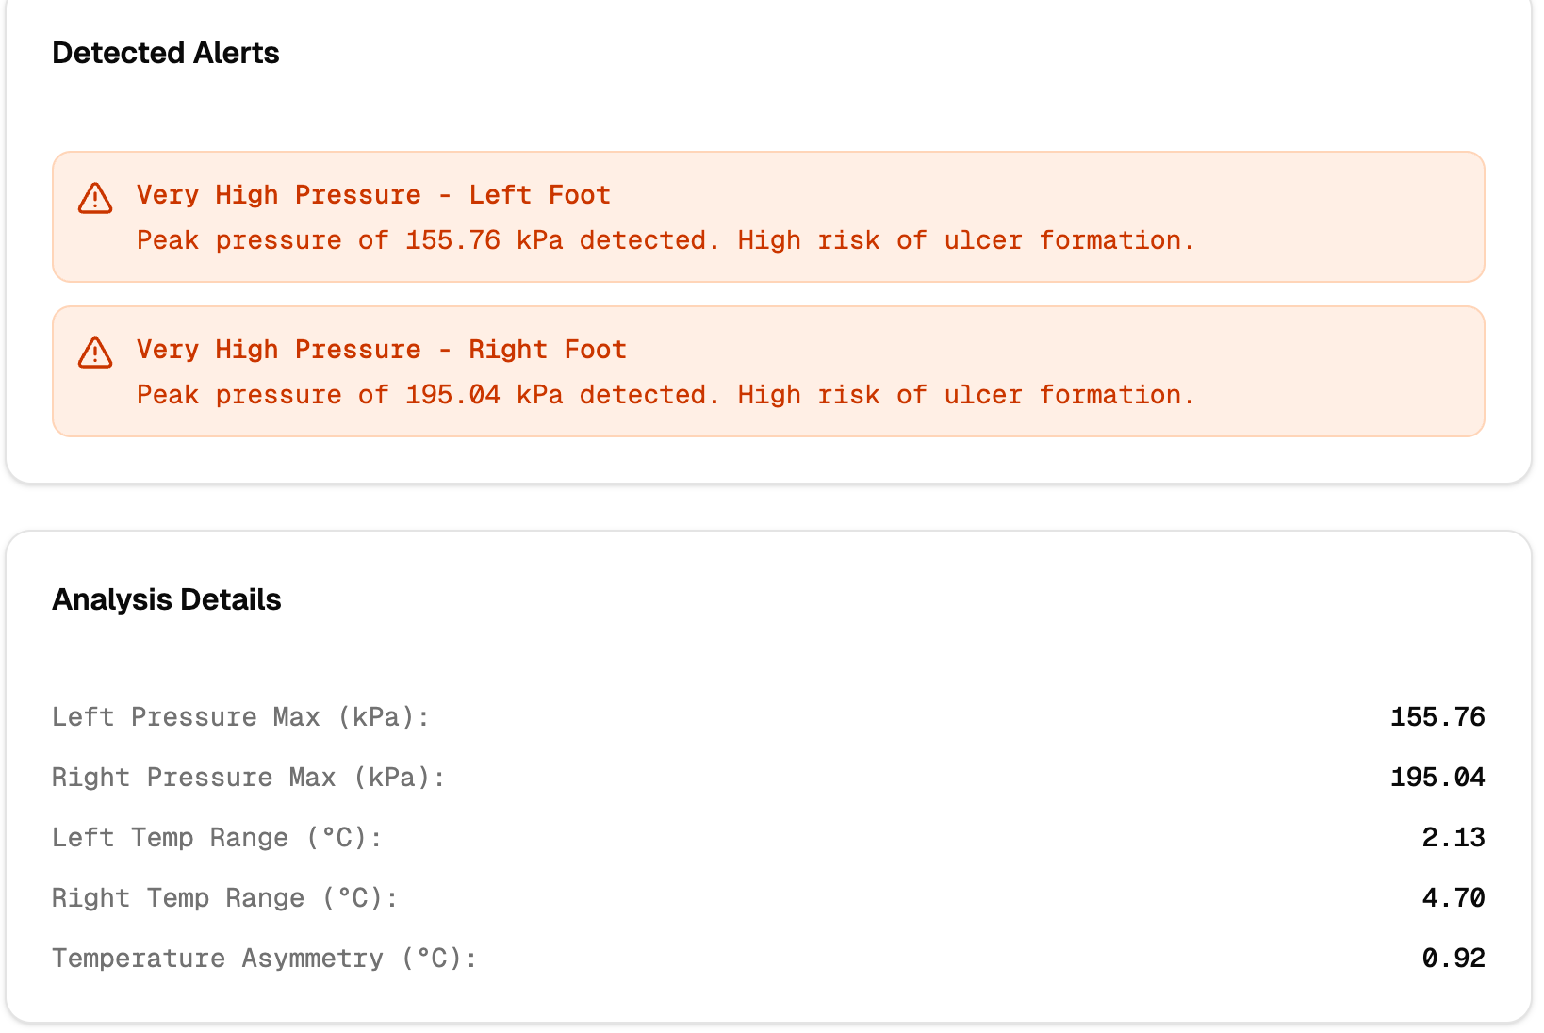Click the 195.04 value in Analysis Details
Image resolution: width=1544 pixels, height=1033 pixels.
point(1437,778)
